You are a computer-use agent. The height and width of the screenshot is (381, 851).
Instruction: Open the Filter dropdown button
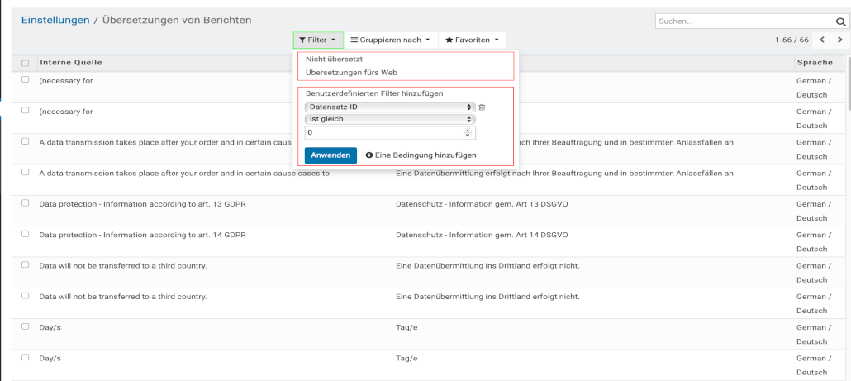click(x=318, y=40)
